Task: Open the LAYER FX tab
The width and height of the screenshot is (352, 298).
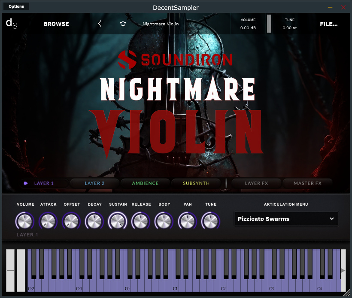Action: click(x=256, y=183)
